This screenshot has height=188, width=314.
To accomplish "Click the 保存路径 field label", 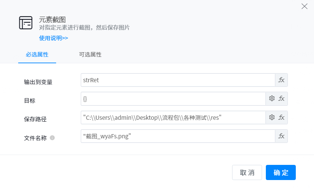I will tap(35, 119).
